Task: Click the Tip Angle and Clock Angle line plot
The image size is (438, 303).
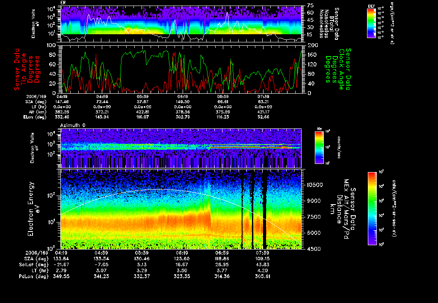Action: 181,68
